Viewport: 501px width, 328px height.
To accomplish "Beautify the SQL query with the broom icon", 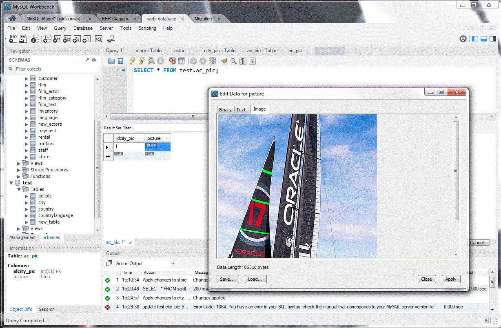I will 224,61.
